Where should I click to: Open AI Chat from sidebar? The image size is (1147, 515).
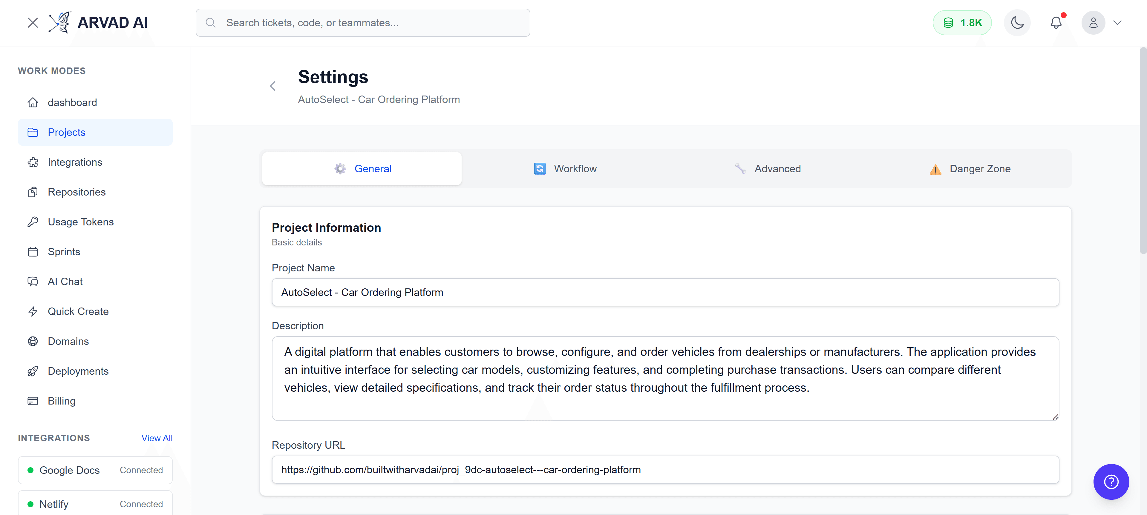pyautogui.click(x=65, y=281)
